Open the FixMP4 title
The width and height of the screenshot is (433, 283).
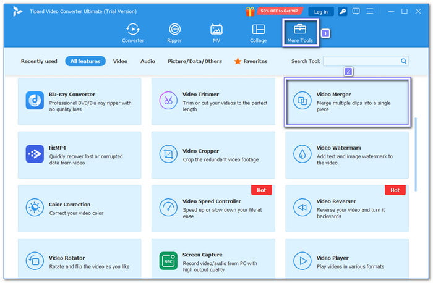[x=58, y=148]
